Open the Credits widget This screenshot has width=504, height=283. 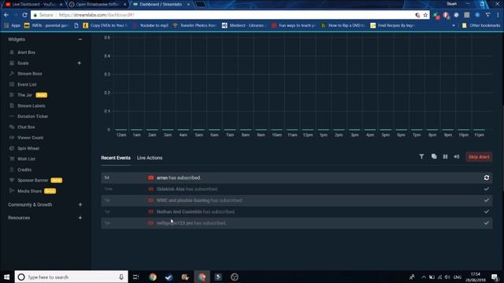(24, 170)
